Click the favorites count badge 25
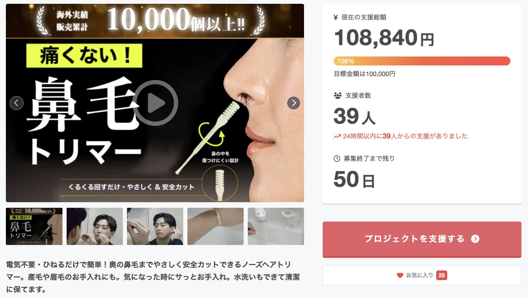 point(442,275)
